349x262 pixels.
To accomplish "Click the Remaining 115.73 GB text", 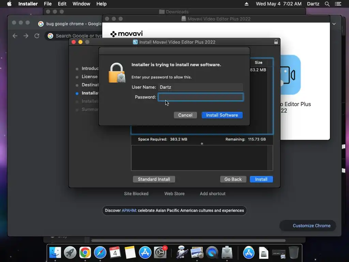I will tap(245, 139).
